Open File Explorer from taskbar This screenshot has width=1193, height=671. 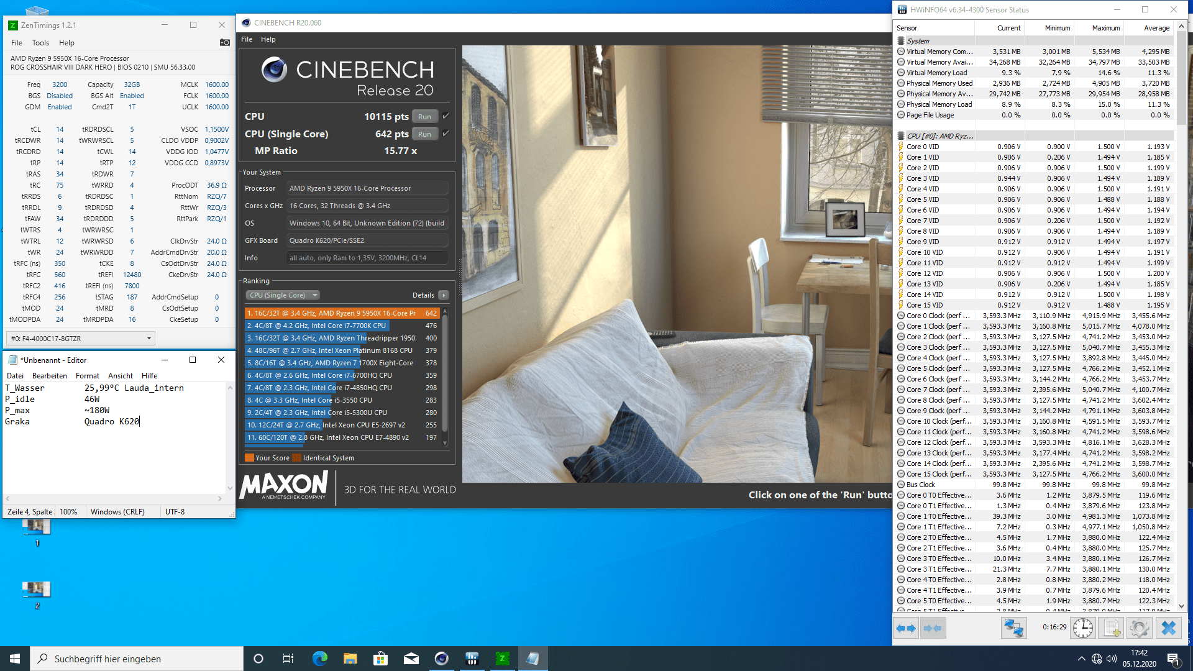[x=350, y=659]
